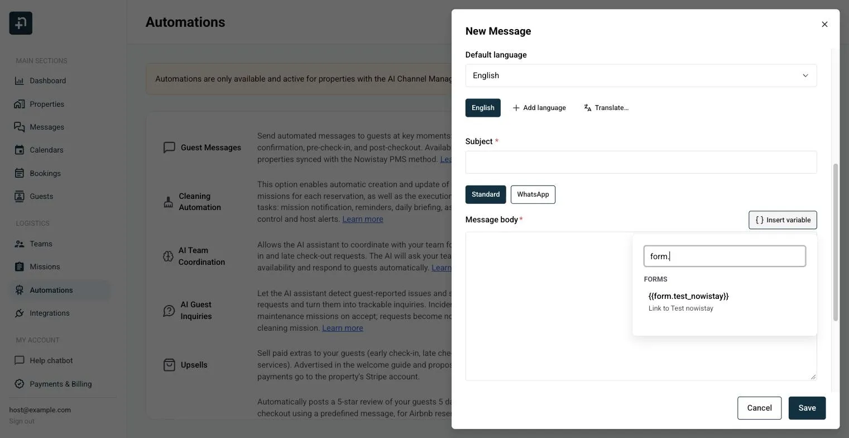
Task: Switch to the Standard message tab
Action: coord(486,194)
